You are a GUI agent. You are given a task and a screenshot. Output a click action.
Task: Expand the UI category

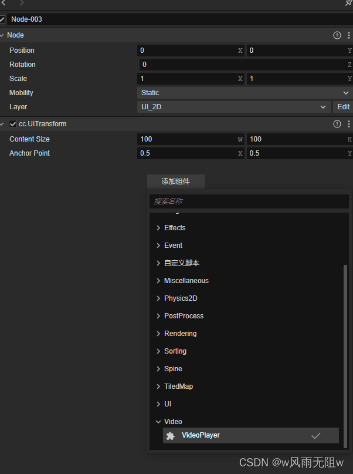click(x=158, y=404)
